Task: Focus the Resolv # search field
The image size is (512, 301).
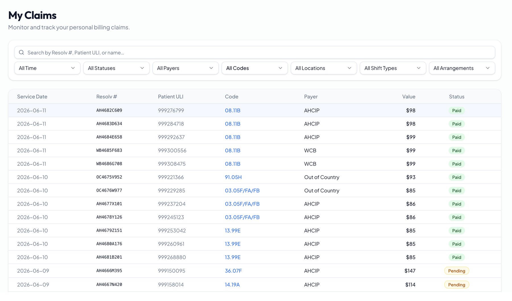Action: [255, 53]
